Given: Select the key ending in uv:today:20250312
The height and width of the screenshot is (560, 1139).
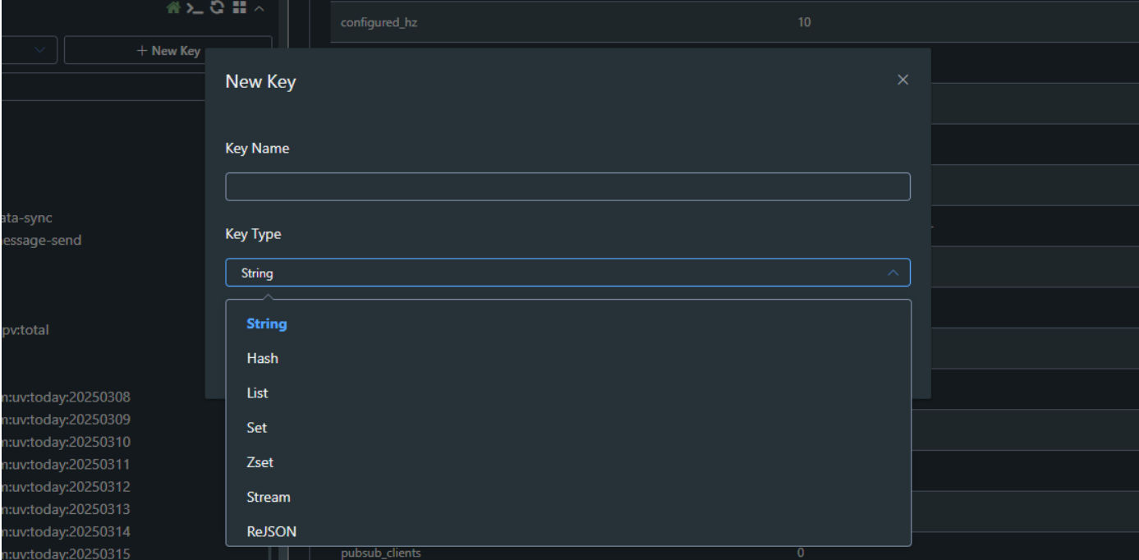Looking at the screenshot, I should click(66, 486).
